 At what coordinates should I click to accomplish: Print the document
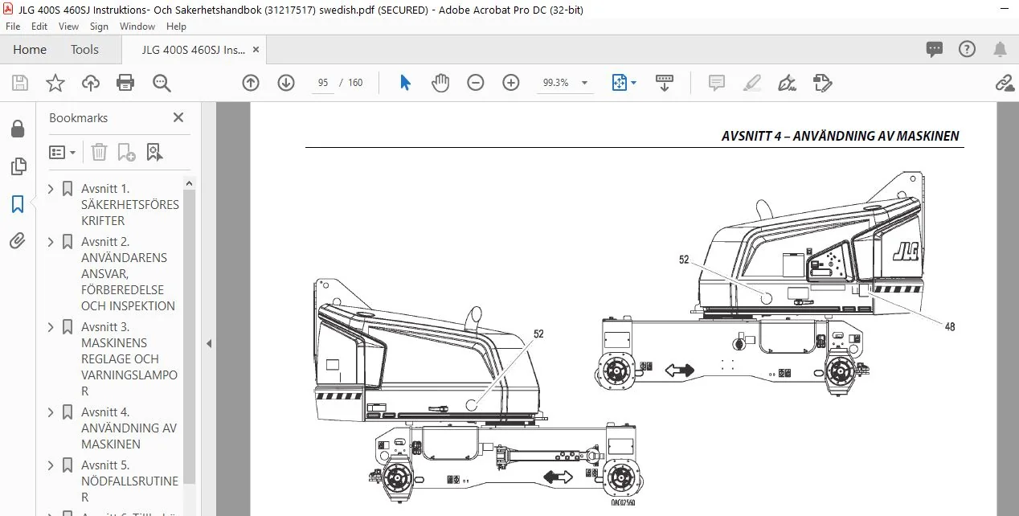click(x=125, y=82)
